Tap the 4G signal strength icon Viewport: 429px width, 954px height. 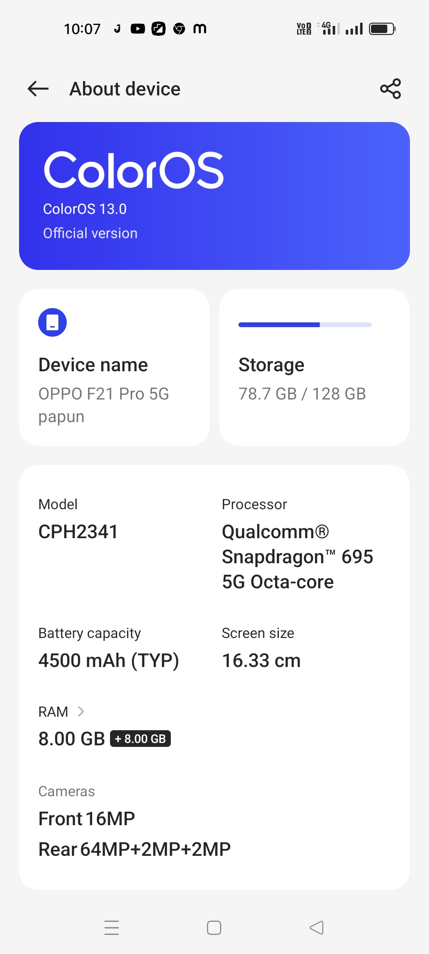pos(329,29)
